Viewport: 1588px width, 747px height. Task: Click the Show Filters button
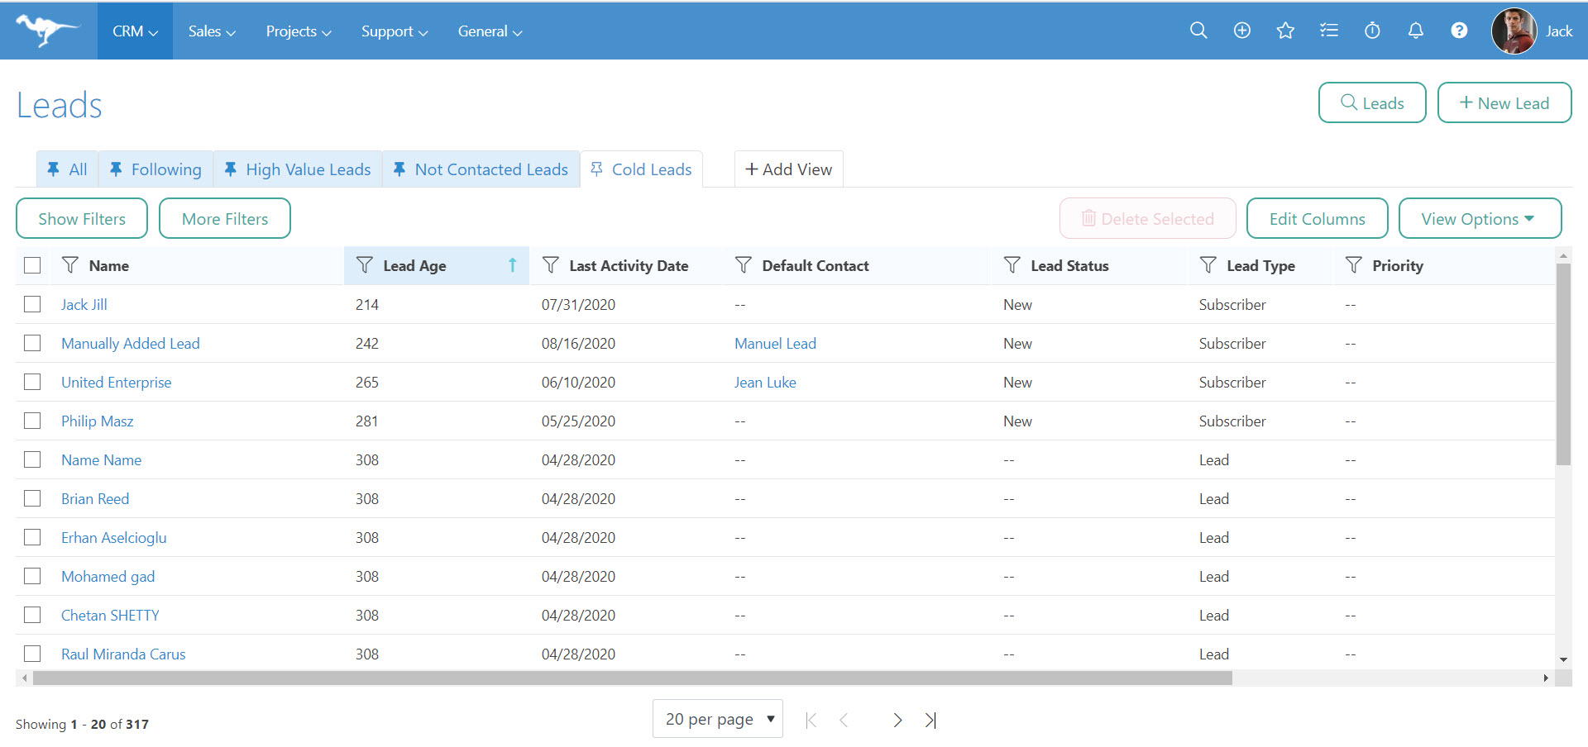click(x=82, y=218)
